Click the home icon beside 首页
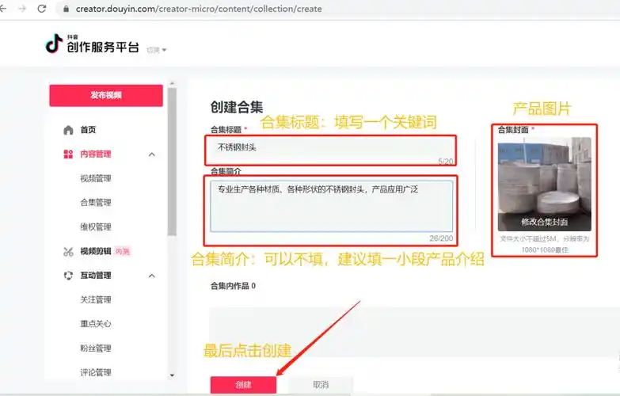 pyautogui.click(x=68, y=130)
